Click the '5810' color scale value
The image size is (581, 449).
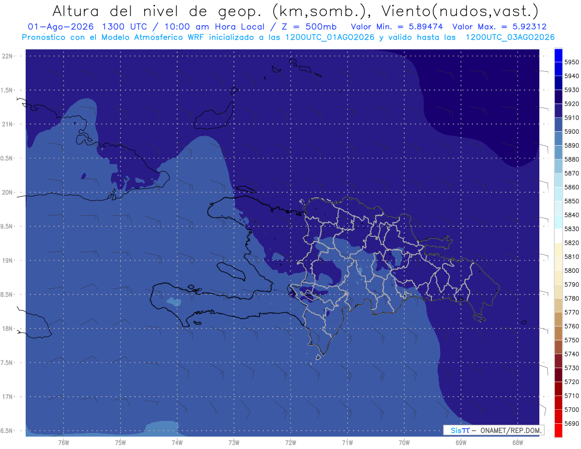(571, 257)
